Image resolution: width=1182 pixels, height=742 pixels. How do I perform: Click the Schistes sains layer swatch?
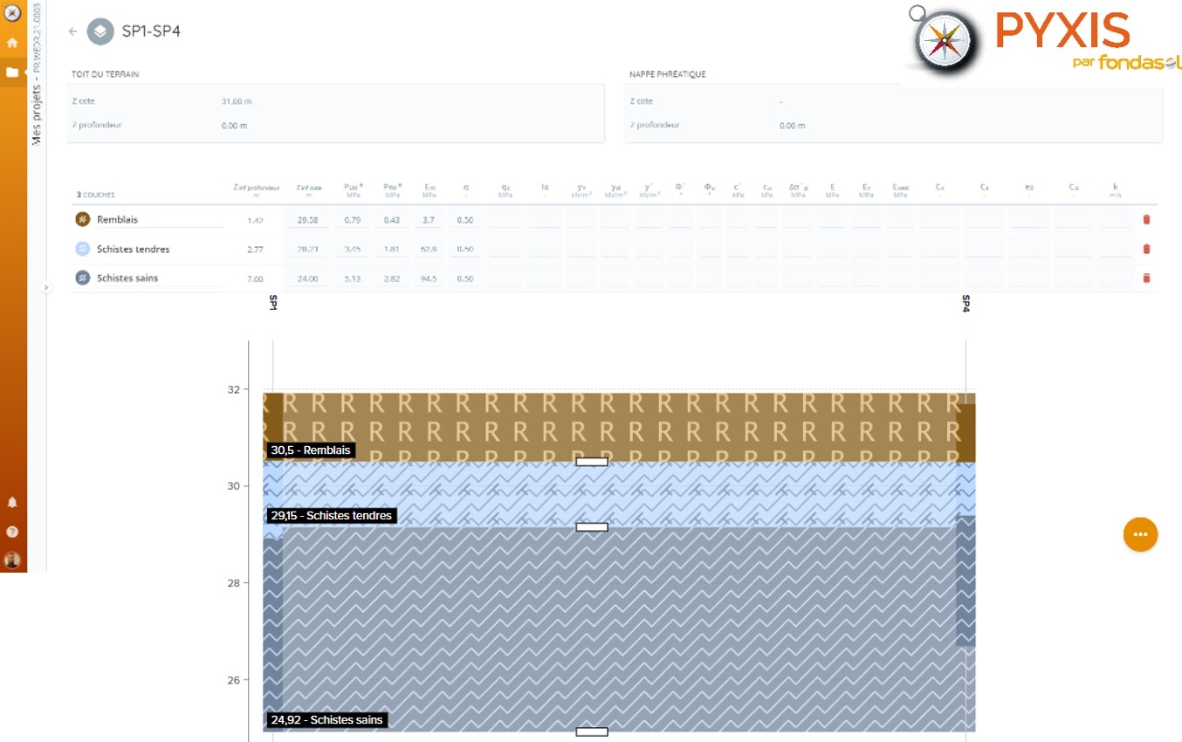(83, 278)
